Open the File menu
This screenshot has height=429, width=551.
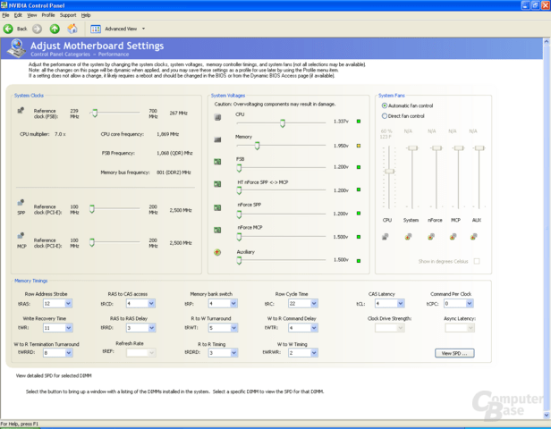pos(5,15)
